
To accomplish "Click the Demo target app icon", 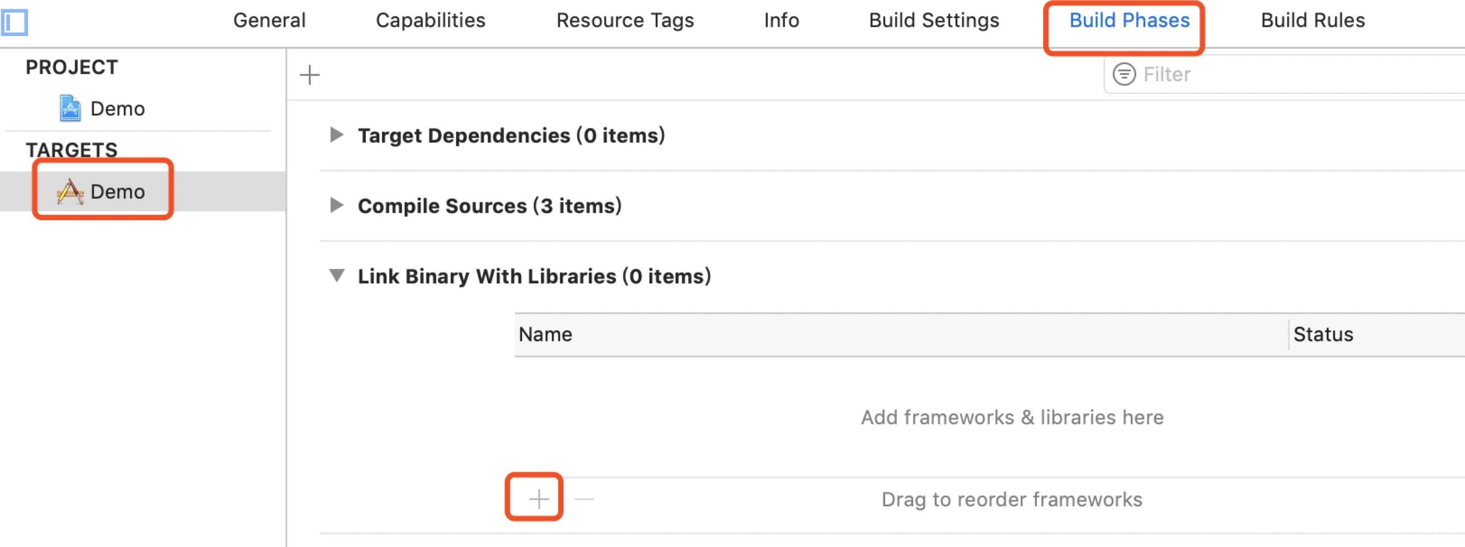I will pyautogui.click(x=70, y=192).
